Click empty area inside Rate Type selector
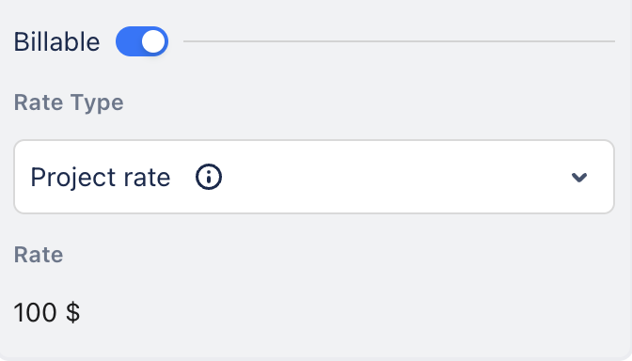Viewport: 632px width, 361px height. [x=395, y=177]
